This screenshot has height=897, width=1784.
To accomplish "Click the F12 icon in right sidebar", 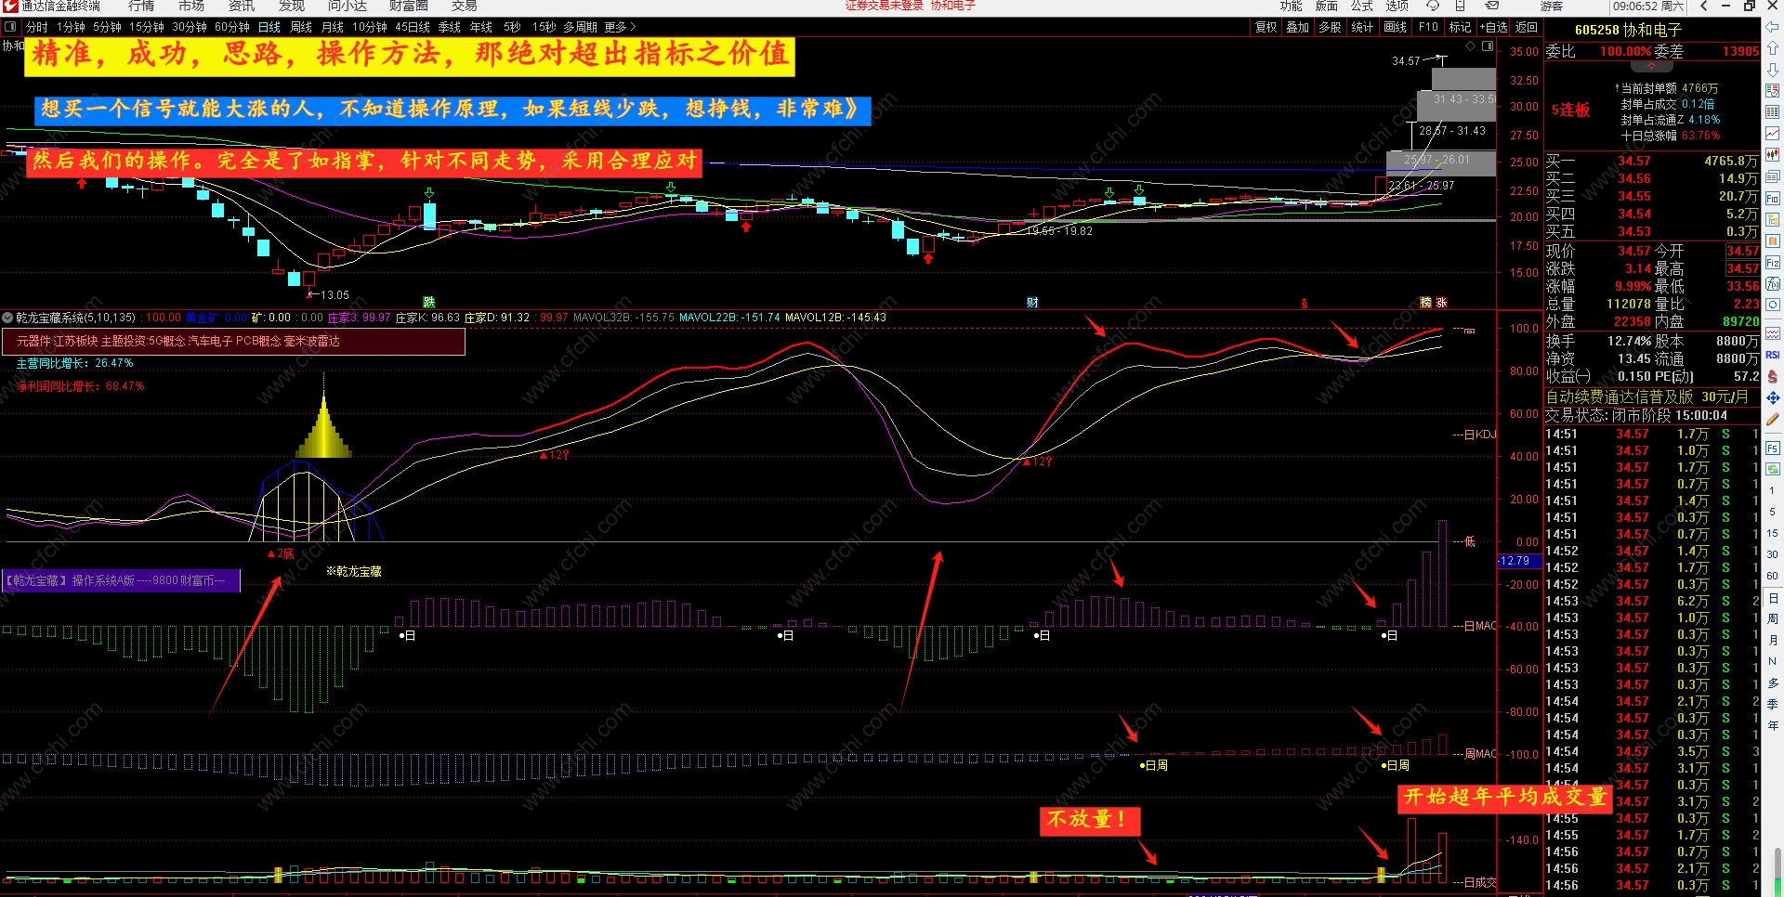I will pos(1773,263).
